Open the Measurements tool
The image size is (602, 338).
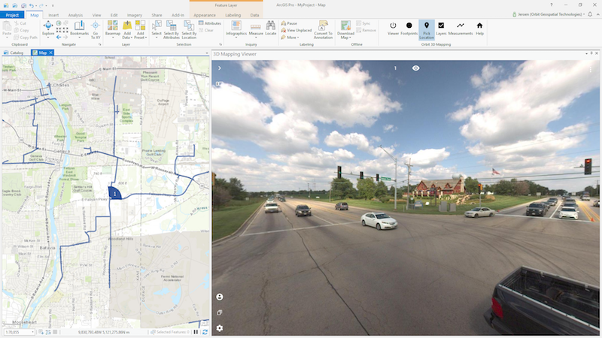click(460, 27)
